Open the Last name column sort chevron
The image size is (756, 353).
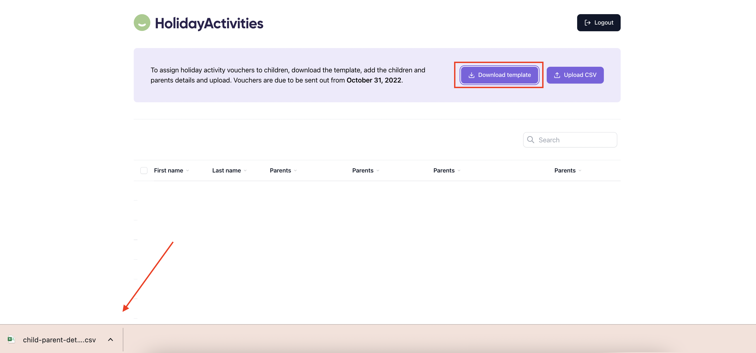[x=245, y=171]
